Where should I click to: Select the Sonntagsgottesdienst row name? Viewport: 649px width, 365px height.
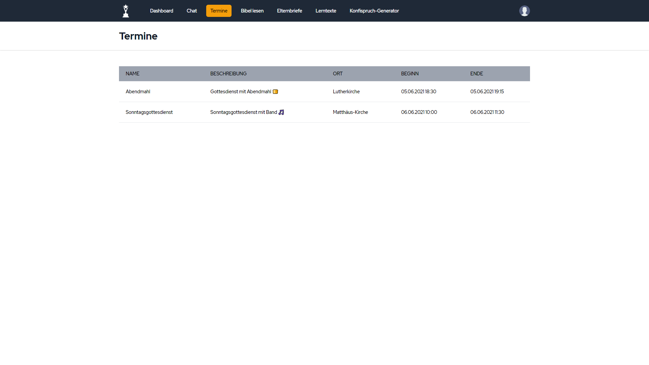click(x=149, y=112)
